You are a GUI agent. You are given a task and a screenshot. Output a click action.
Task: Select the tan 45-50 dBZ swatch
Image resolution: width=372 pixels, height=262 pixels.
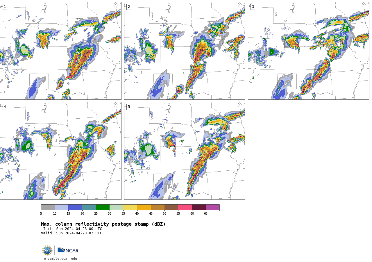point(158,207)
